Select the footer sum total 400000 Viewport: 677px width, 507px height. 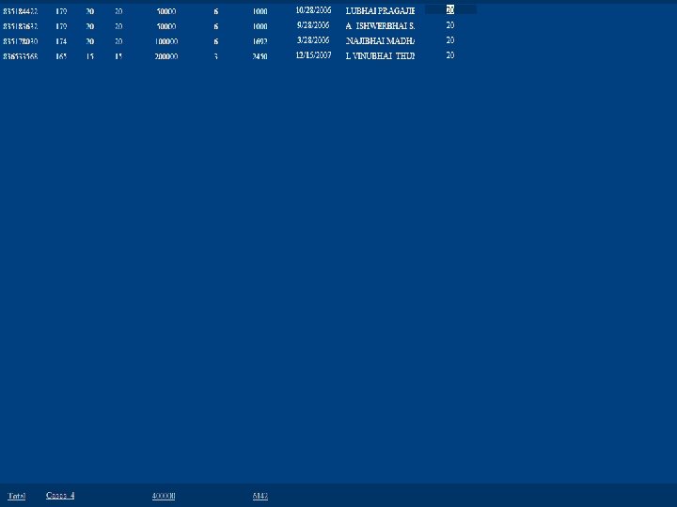click(164, 496)
